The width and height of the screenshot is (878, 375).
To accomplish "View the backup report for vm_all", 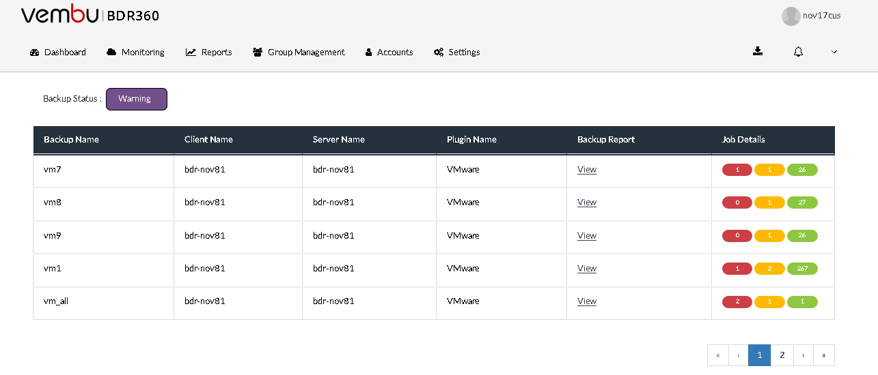I will pyautogui.click(x=587, y=301).
